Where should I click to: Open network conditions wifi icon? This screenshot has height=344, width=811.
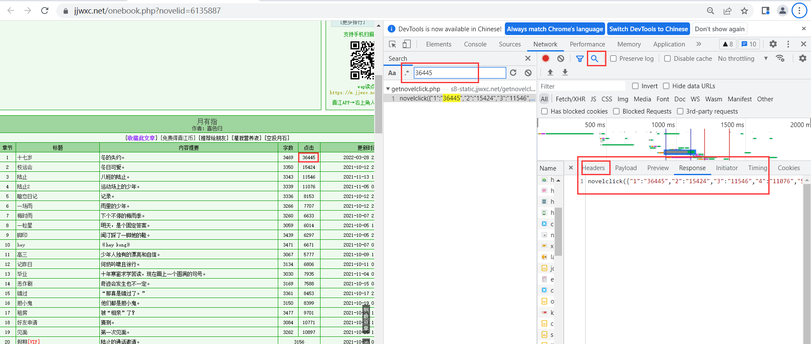[780, 59]
